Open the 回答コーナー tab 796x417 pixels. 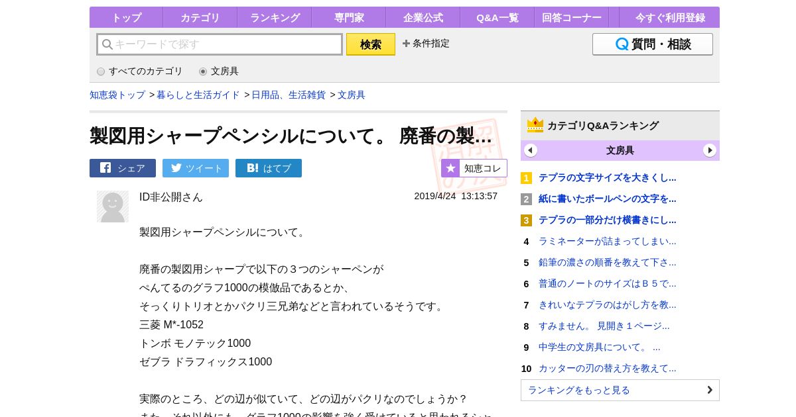572,17
